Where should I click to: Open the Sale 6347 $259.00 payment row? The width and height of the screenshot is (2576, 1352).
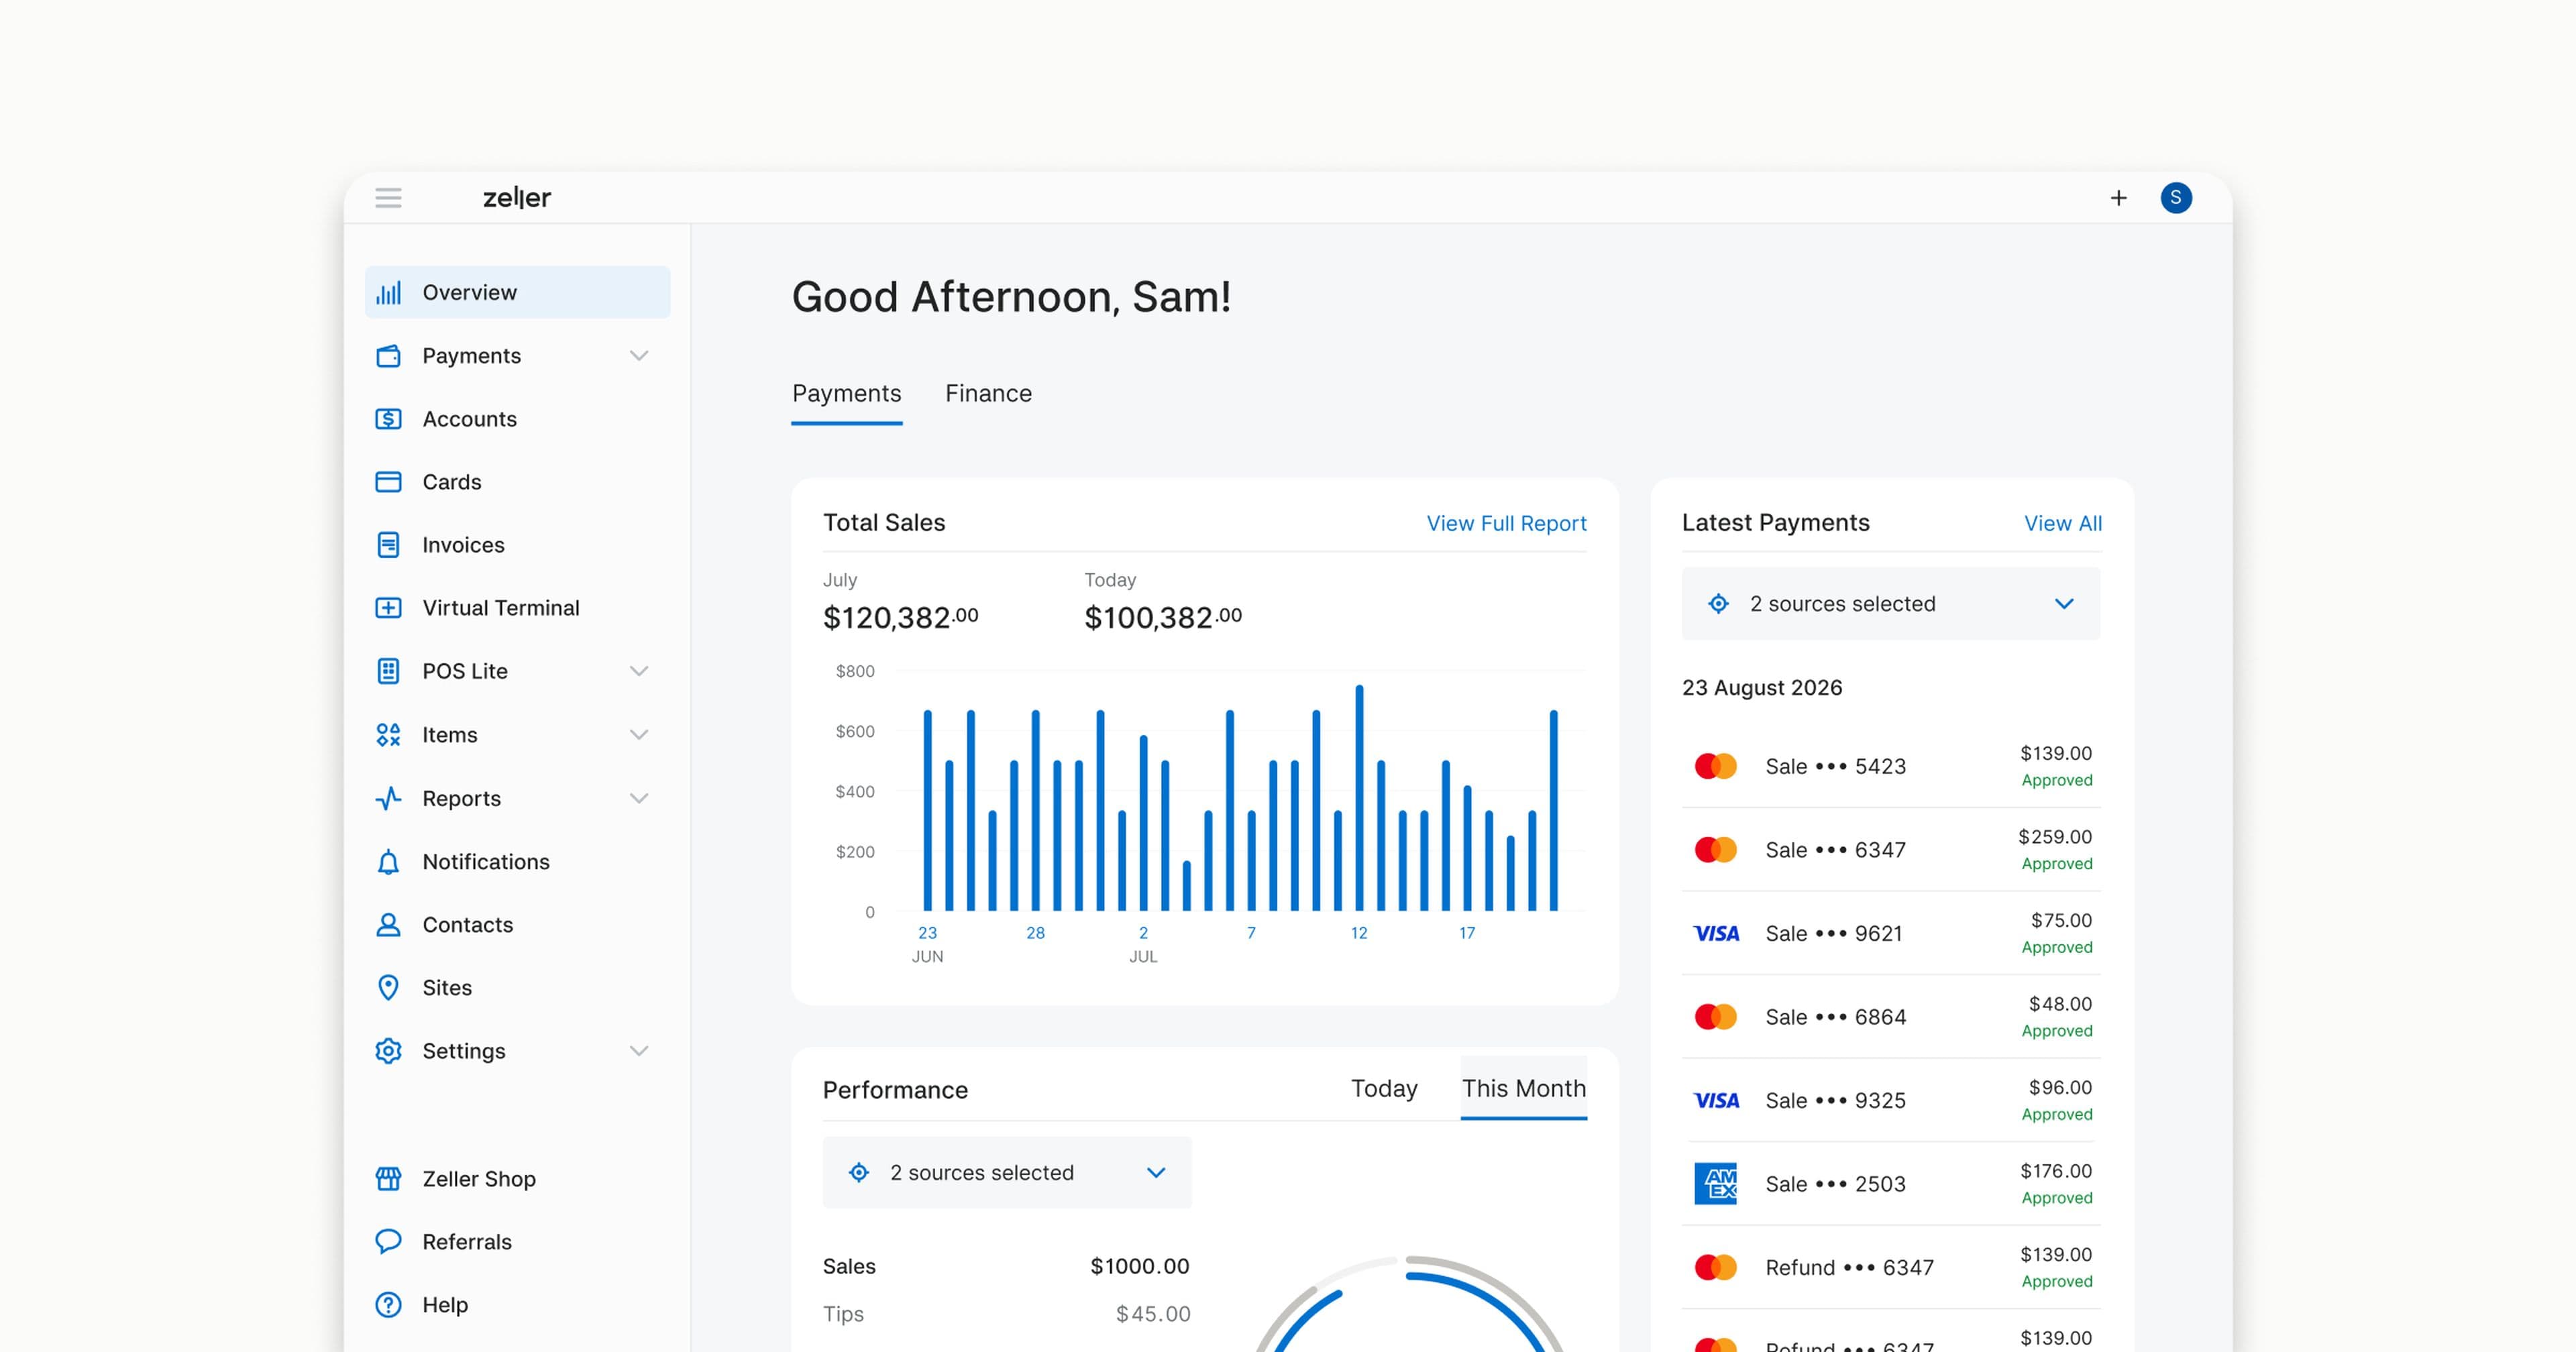click(1891, 850)
